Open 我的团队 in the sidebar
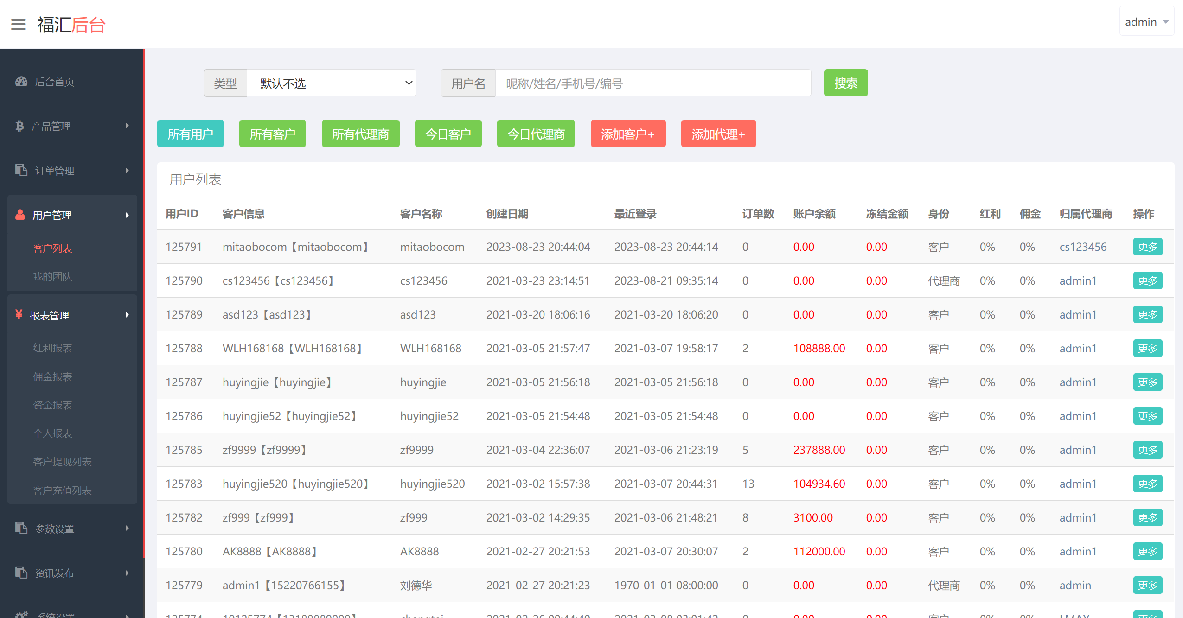The width and height of the screenshot is (1183, 618). [52, 277]
